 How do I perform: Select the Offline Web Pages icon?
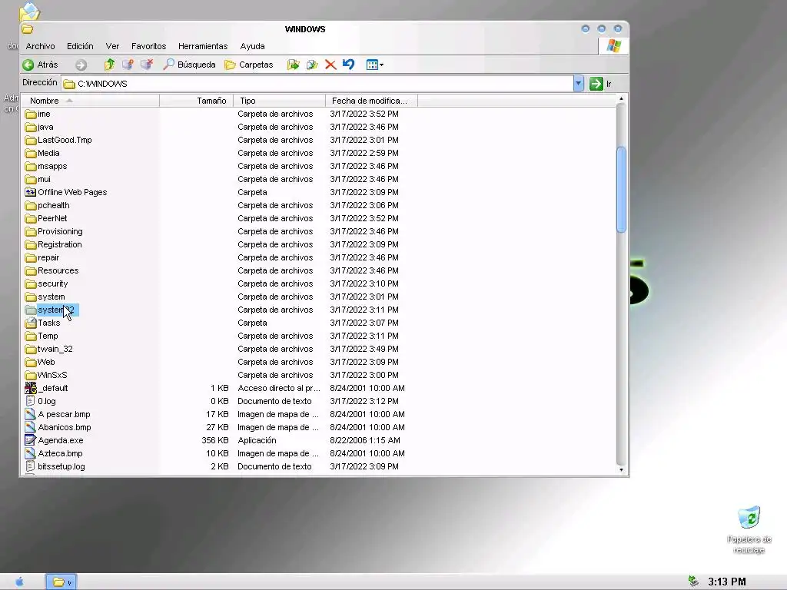(31, 192)
